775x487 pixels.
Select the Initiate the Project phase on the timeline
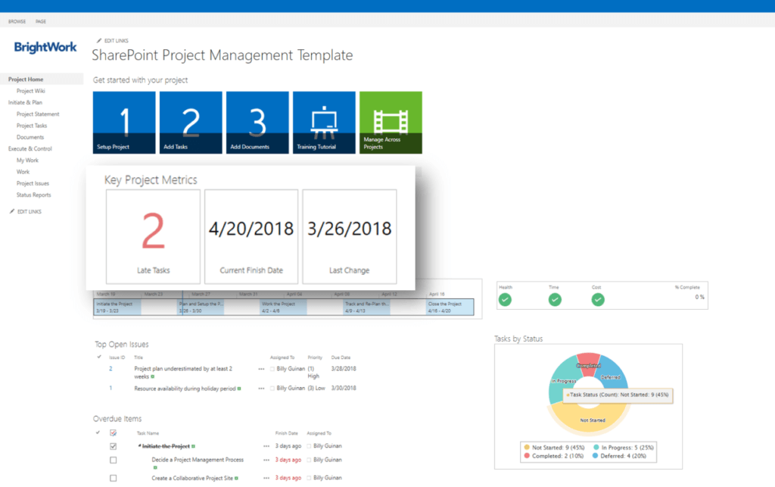tap(121, 304)
